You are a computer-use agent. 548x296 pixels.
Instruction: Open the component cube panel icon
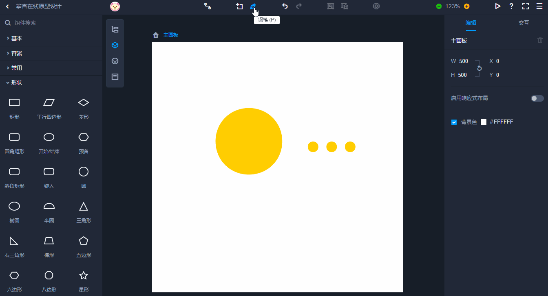click(115, 45)
